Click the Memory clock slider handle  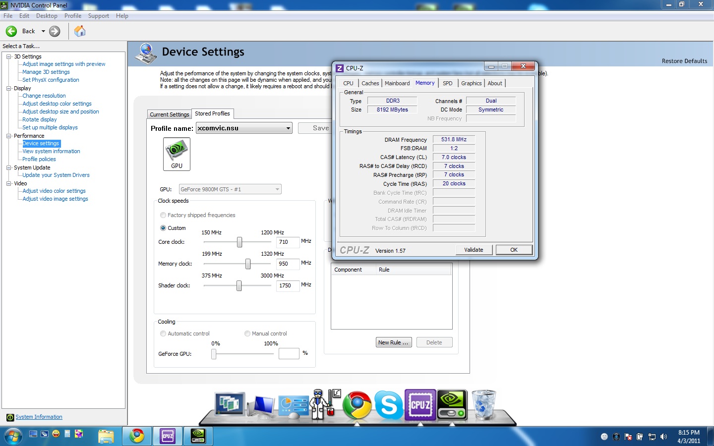pos(248,264)
